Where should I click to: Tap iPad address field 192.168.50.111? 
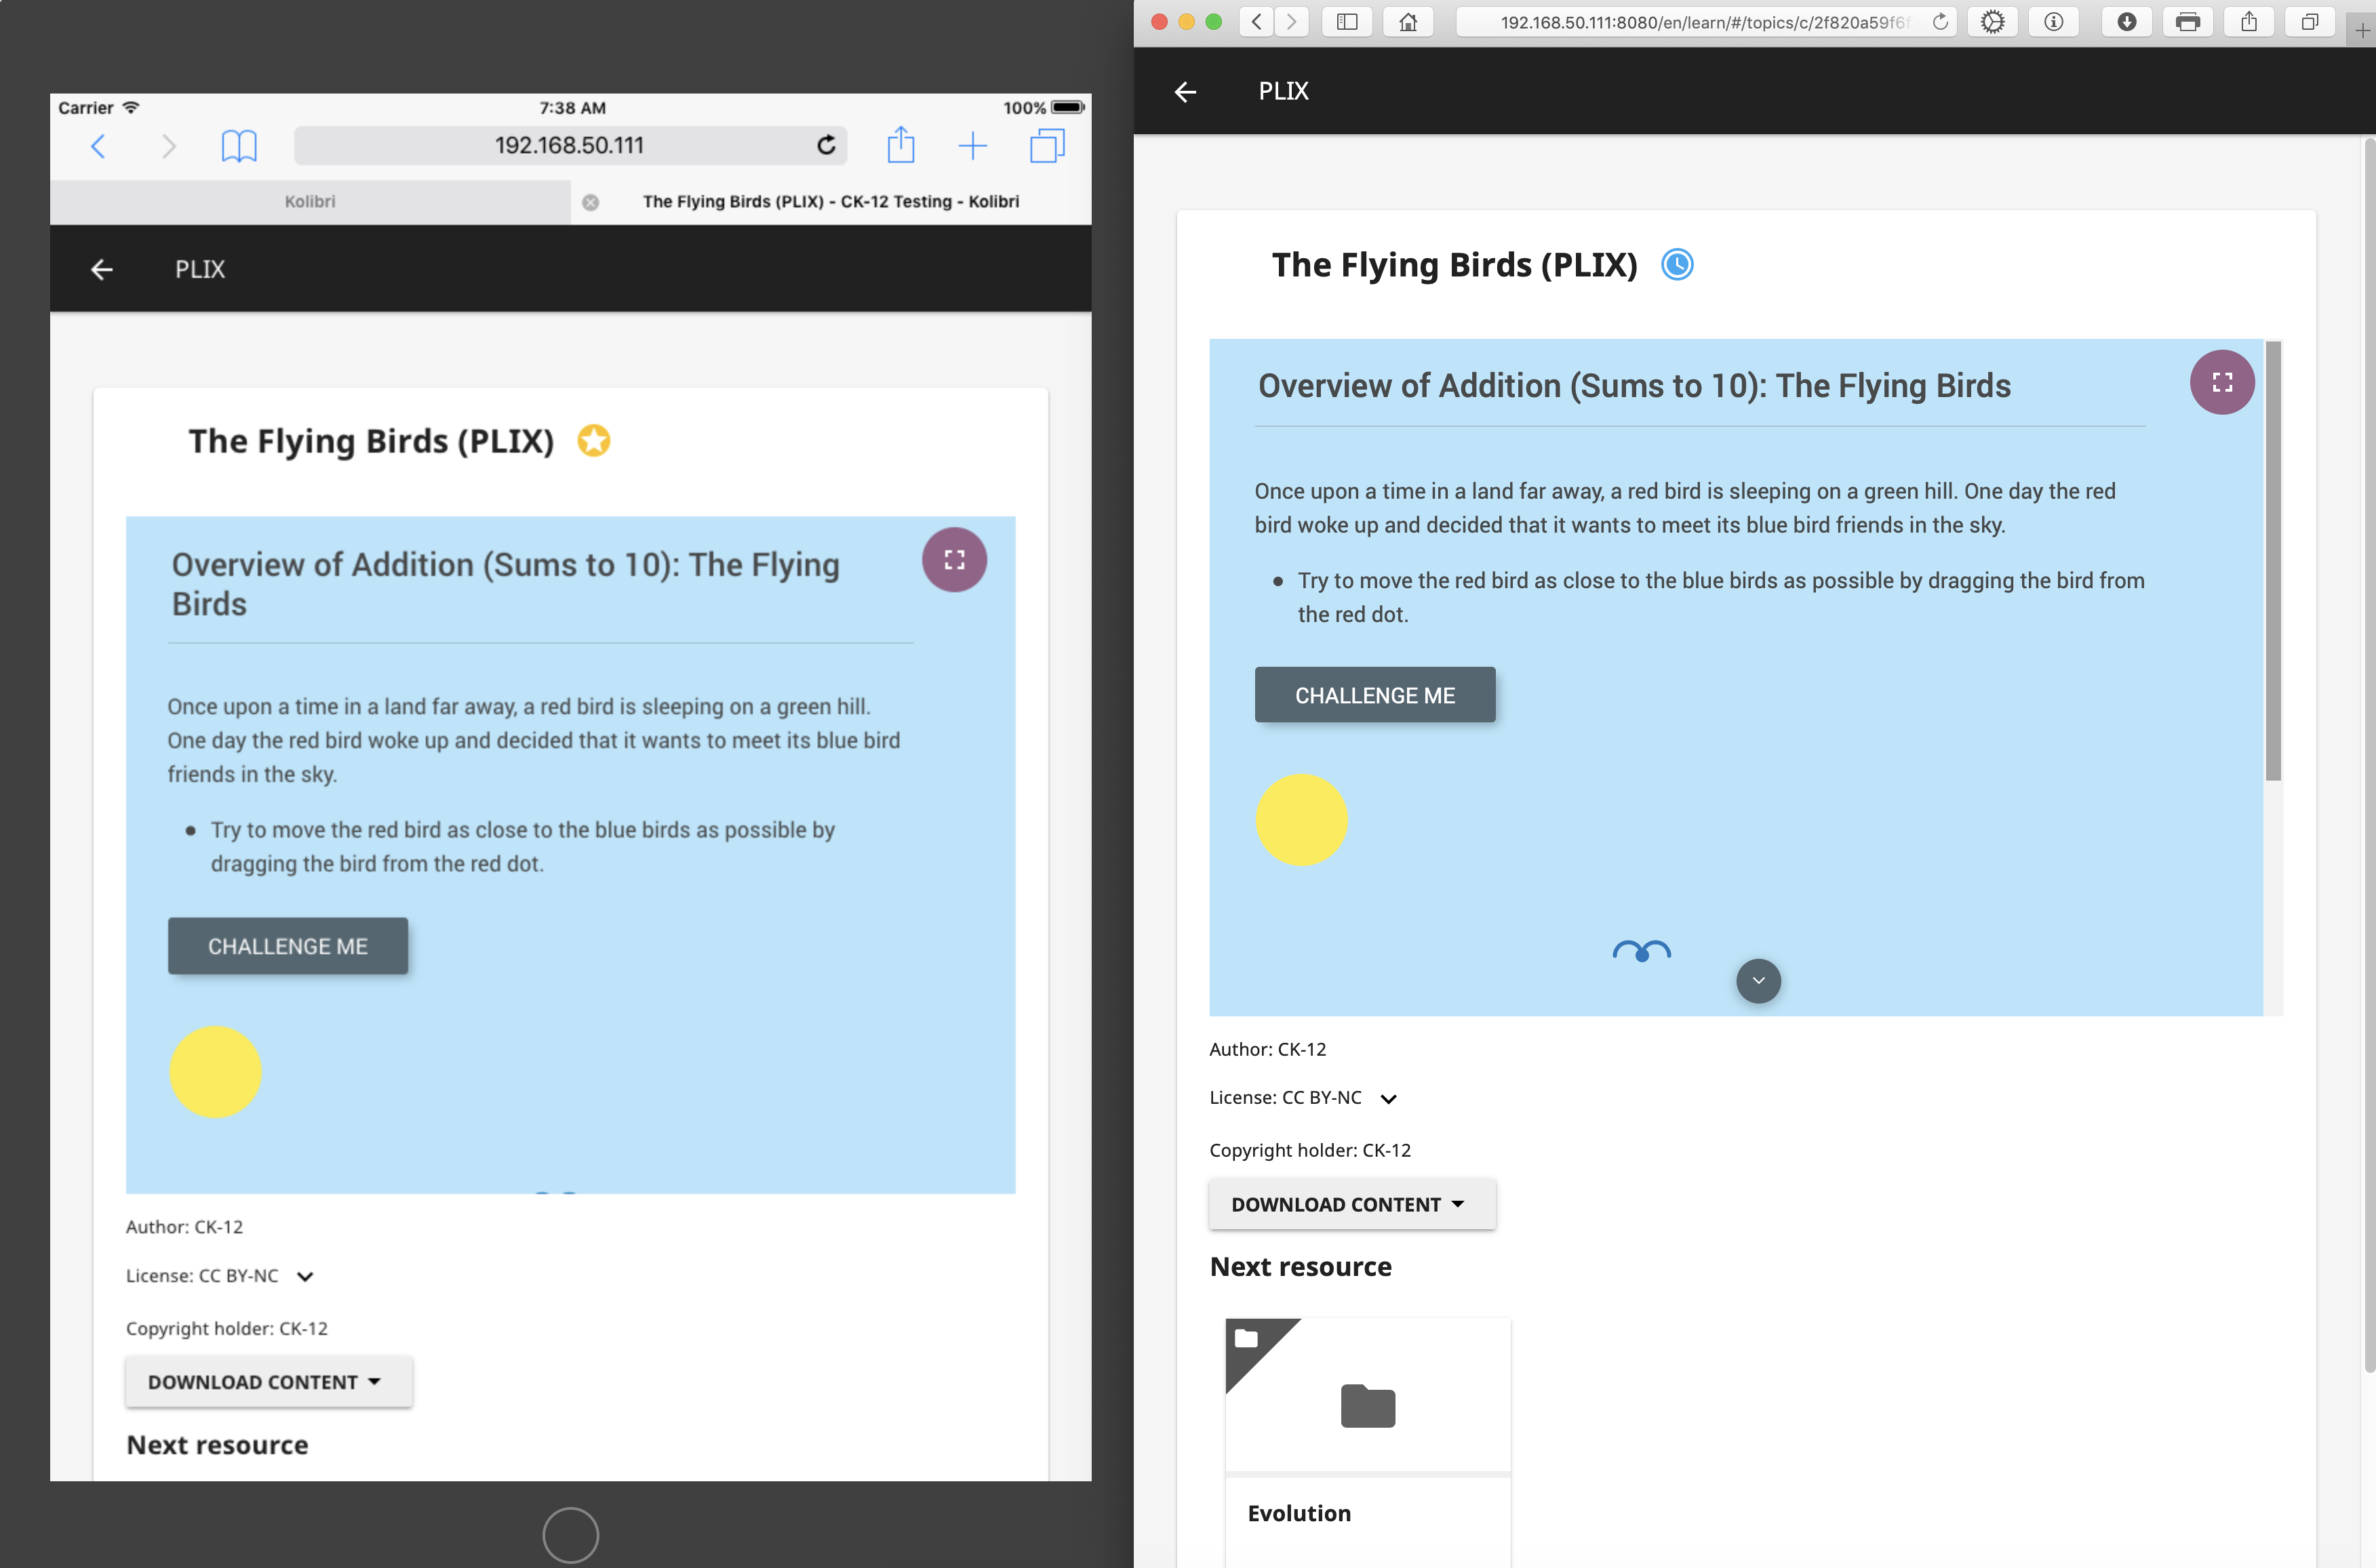[x=569, y=145]
